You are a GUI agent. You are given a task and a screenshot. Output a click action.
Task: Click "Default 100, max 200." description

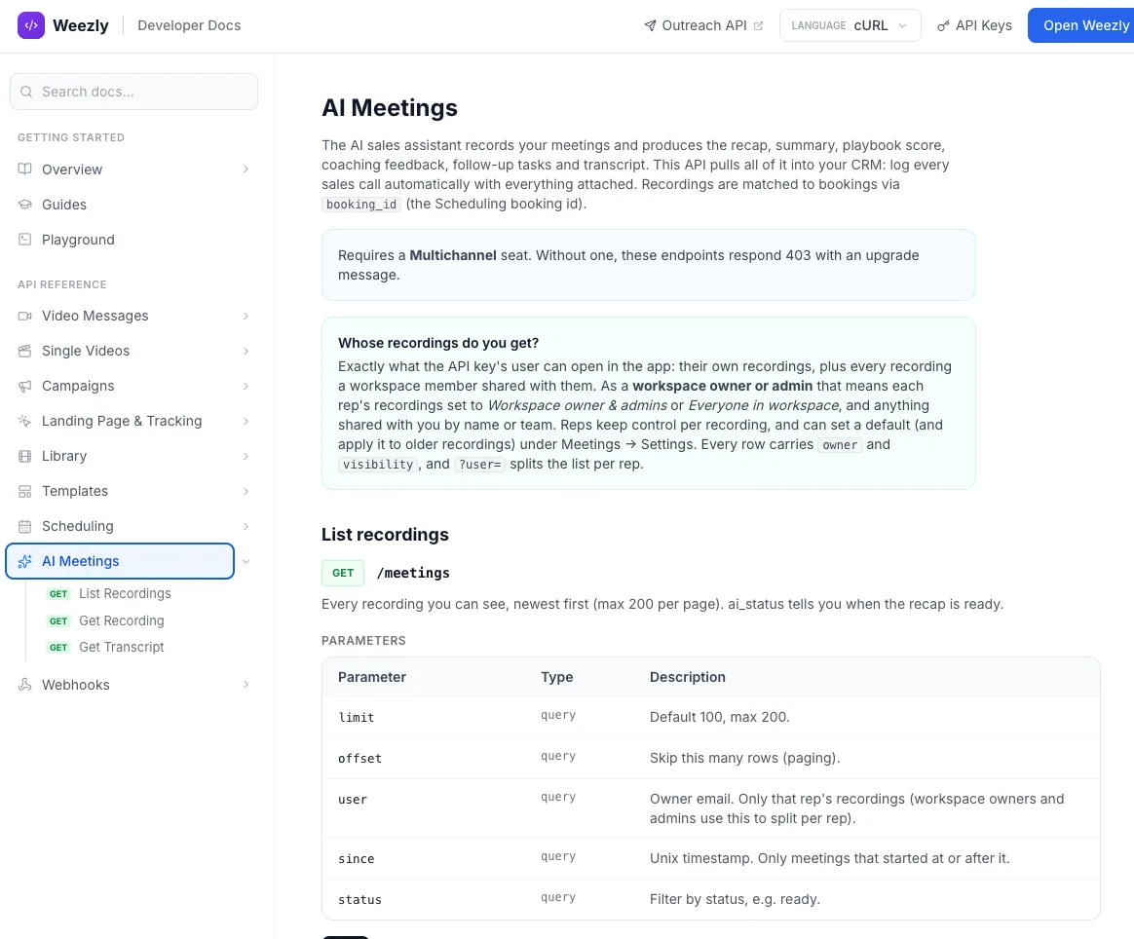tap(720, 717)
